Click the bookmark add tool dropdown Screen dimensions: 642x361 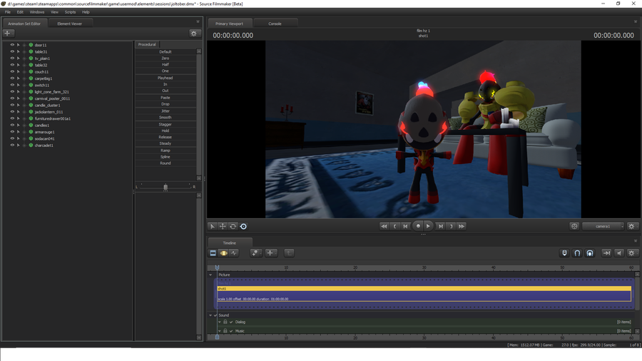(256, 253)
